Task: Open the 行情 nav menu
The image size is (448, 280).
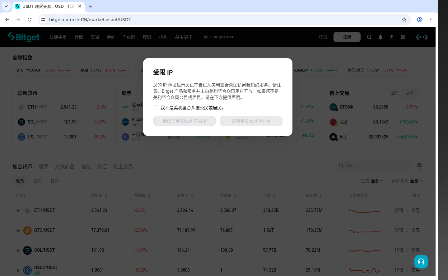Action: tap(79, 37)
